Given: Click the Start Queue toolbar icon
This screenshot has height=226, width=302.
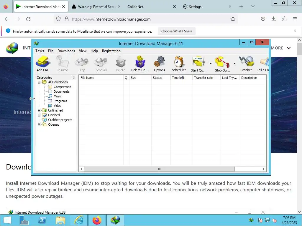Looking at the screenshot, I should 198,64.
